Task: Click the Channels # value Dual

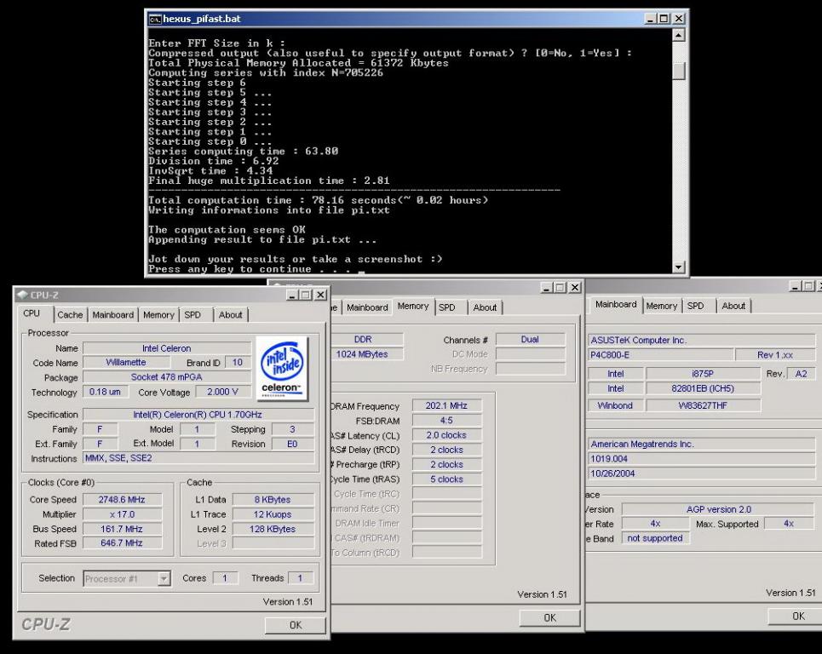Action: point(530,340)
